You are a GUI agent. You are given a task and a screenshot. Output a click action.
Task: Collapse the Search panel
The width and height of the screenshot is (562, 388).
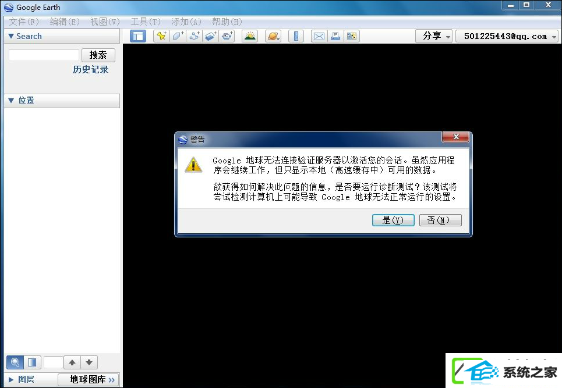[x=11, y=36]
